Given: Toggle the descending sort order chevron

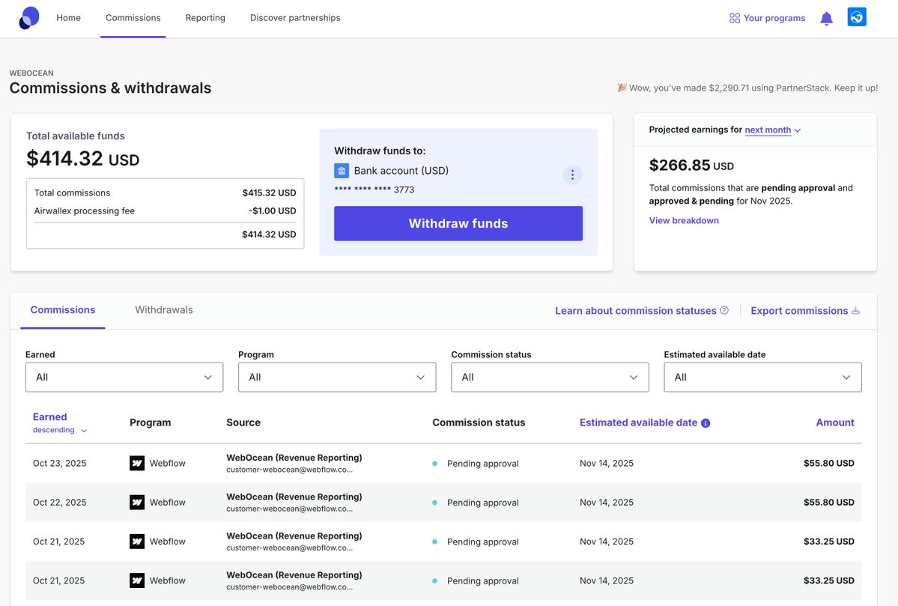Looking at the screenshot, I should 84,431.
